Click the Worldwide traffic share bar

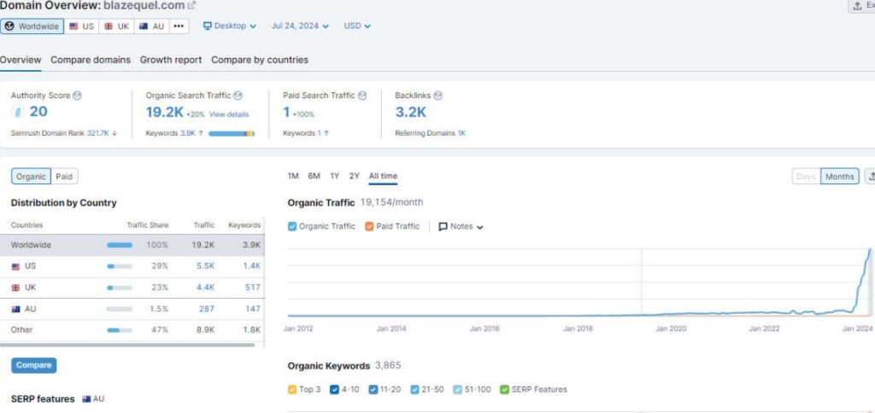pos(120,245)
